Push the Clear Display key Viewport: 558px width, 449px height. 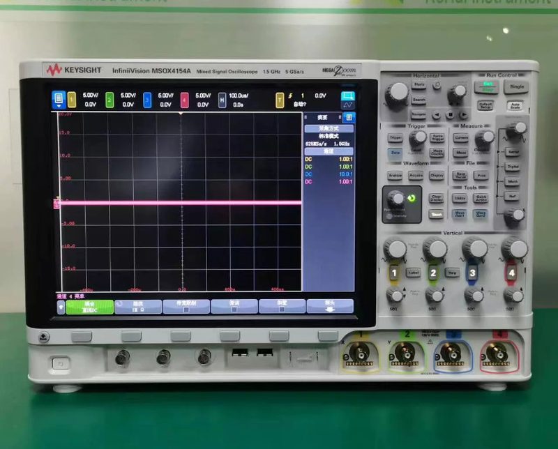[437, 198]
